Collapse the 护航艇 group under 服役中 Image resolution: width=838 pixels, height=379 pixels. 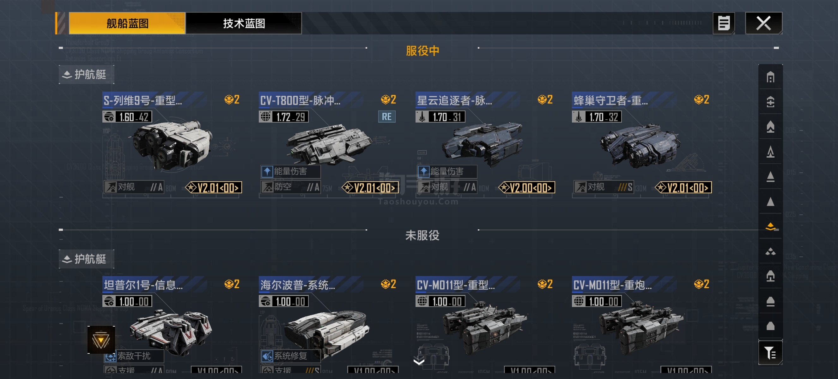[x=86, y=75]
